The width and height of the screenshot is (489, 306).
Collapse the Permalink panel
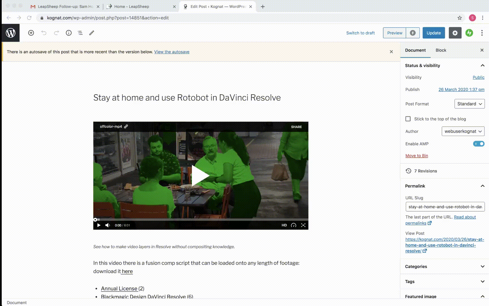coord(445,186)
